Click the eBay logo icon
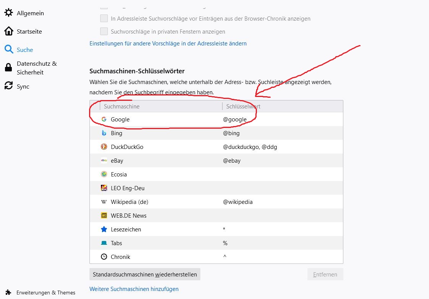Image resolution: width=429 pixels, height=299 pixels. tap(104, 161)
